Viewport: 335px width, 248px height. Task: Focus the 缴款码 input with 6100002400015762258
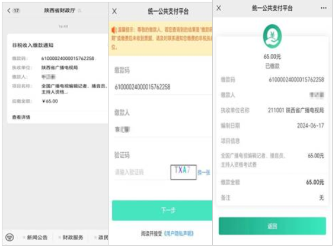click(x=163, y=87)
